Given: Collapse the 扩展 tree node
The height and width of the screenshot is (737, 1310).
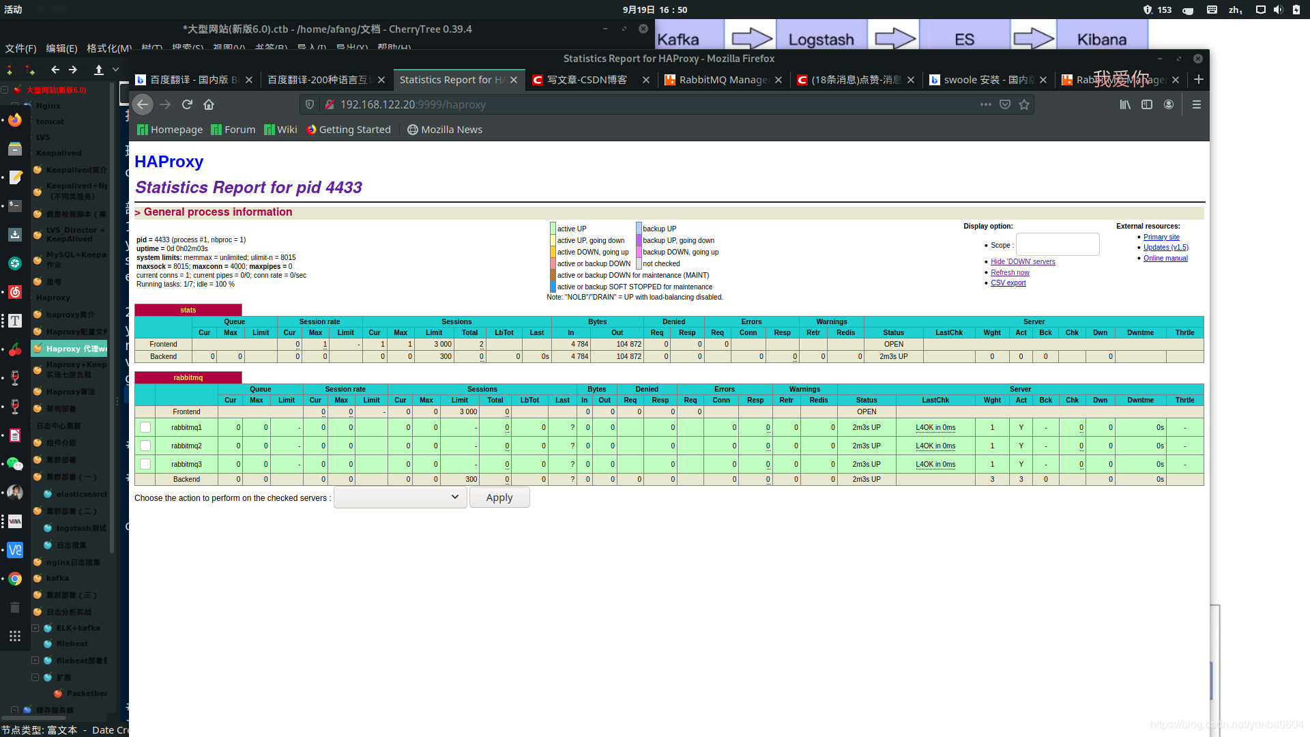Looking at the screenshot, I should pyautogui.click(x=35, y=677).
